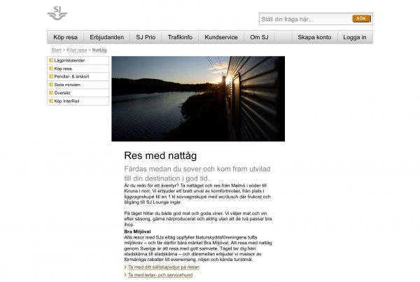Viewport: 420px width, 282px height.
Task: Go to Trafikinfo in the top menu
Action: pos(180,37)
